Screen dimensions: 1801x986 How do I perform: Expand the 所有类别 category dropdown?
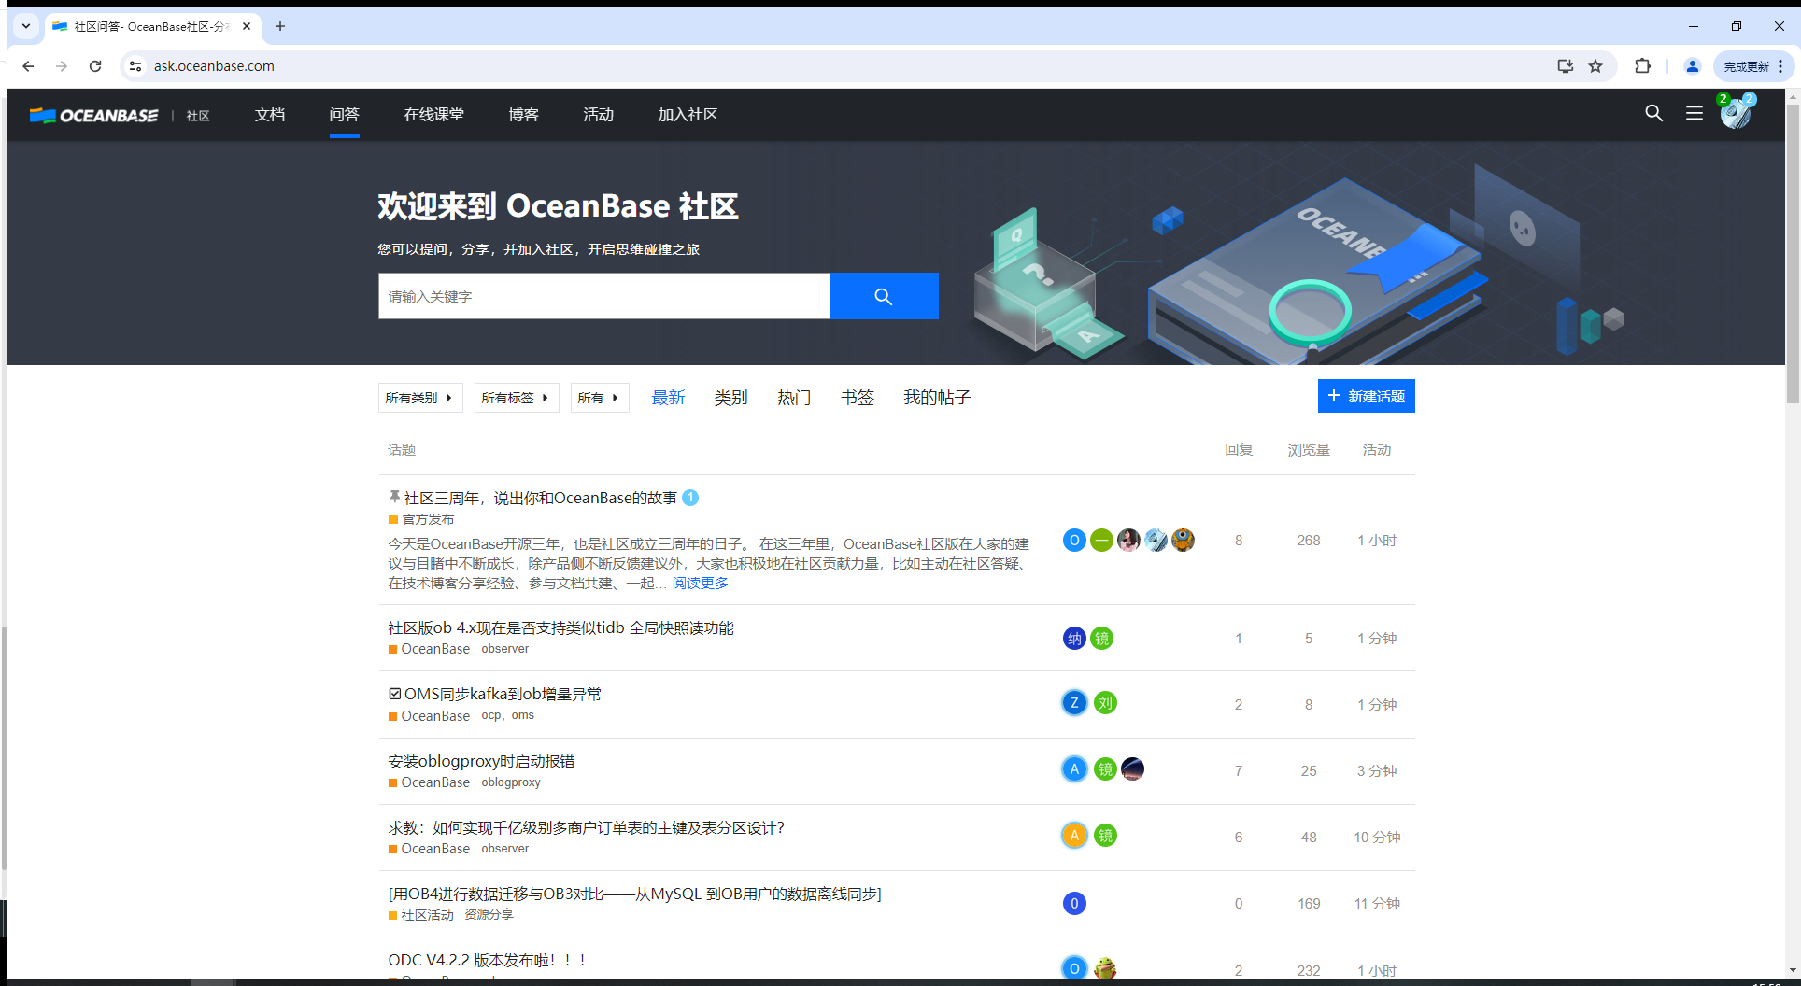(420, 398)
